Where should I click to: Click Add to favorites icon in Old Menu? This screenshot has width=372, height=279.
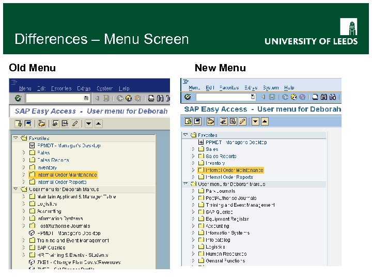coord(55,123)
